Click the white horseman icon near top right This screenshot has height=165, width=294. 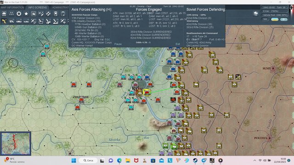(x=256, y=13)
